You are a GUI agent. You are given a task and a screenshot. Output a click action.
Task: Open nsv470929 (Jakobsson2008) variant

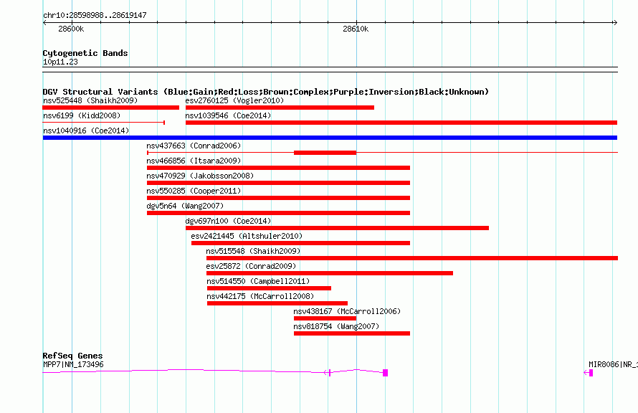(200, 176)
